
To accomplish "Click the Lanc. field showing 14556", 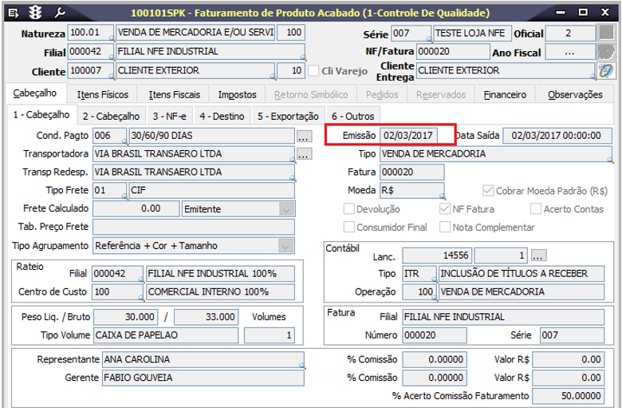I will (x=437, y=255).
